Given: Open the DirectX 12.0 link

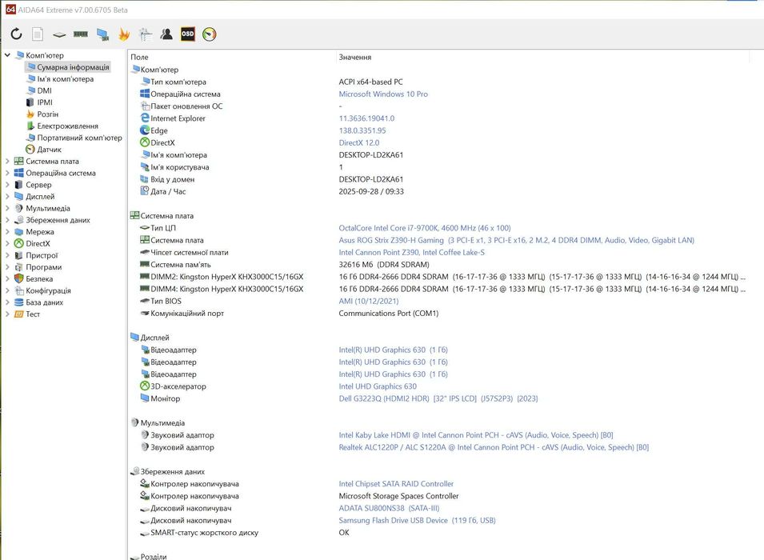Looking at the screenshot, I should click(x=358, y=143).
